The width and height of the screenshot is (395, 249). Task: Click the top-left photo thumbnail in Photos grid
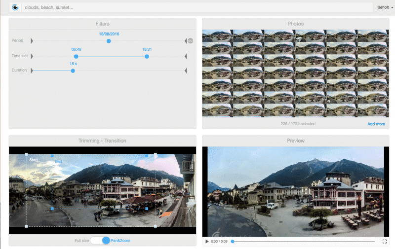click(x=218, y=36)
